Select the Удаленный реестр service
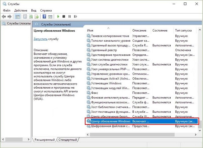The image size is (203, 148). 142,50
